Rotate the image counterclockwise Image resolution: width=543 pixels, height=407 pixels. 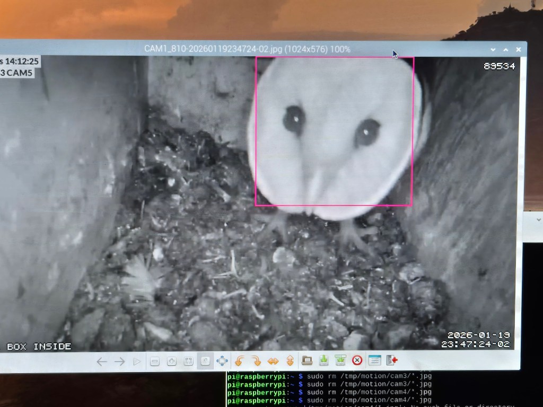click(x=239, y=361)
